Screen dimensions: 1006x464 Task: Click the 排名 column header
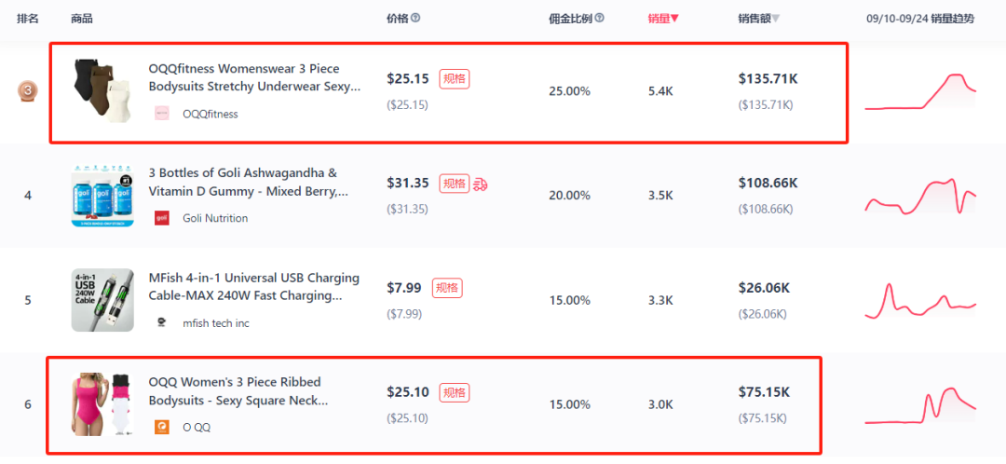[x=28, y=19]
